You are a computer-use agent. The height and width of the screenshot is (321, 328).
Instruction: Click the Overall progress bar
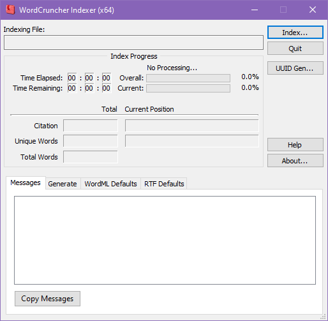pyautogui.click(x=188, y=78)
